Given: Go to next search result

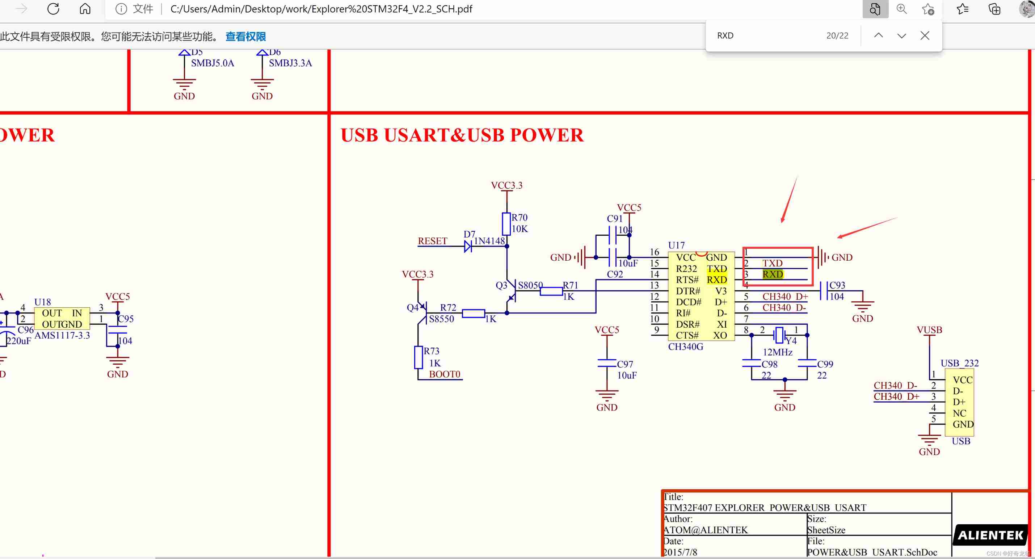Looking at the screenshot, I should [901, 35].
